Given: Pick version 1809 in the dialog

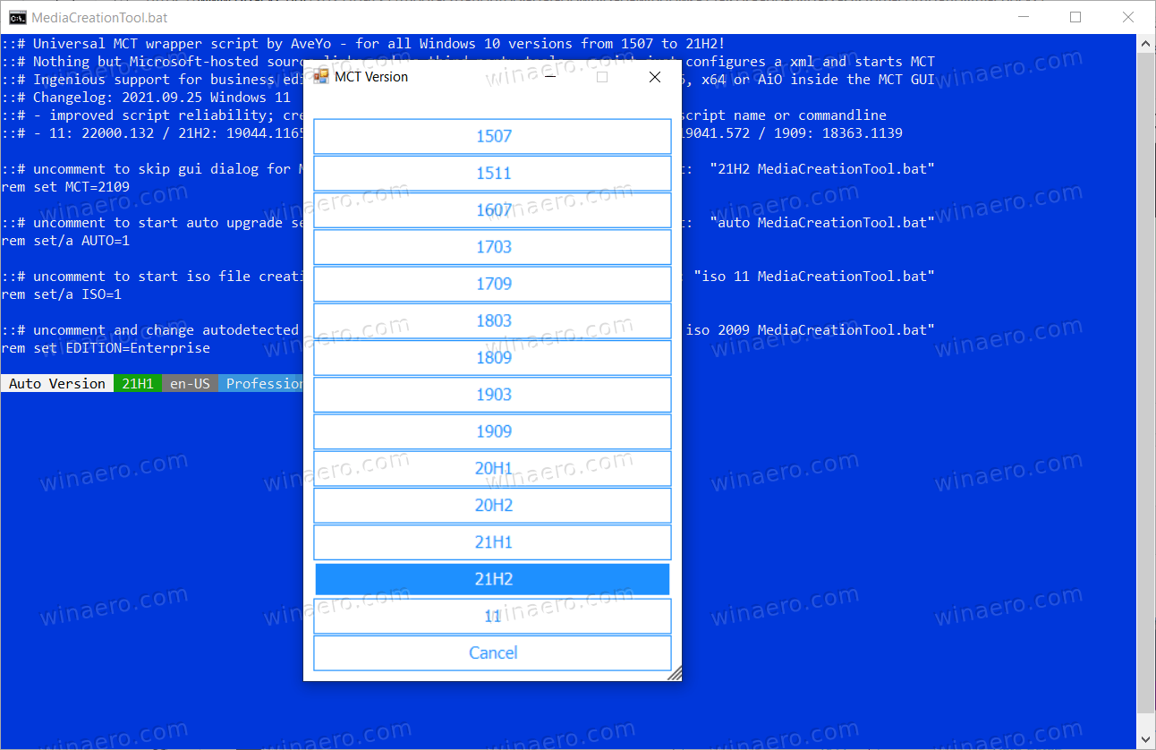Looking at the screenshot, I should coord(492,358).
